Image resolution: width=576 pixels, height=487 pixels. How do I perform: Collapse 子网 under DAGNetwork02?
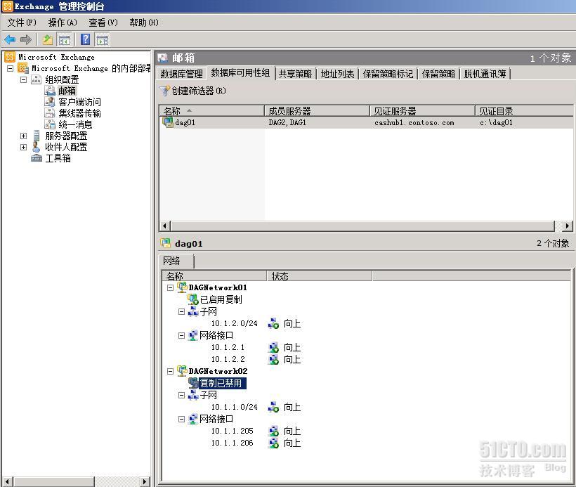[x=181, y=396]
